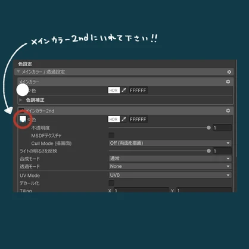The image size is (249, 249).
Task: Collapse the メインカラー / 透過設定 foldout
Action: point(18,71)
